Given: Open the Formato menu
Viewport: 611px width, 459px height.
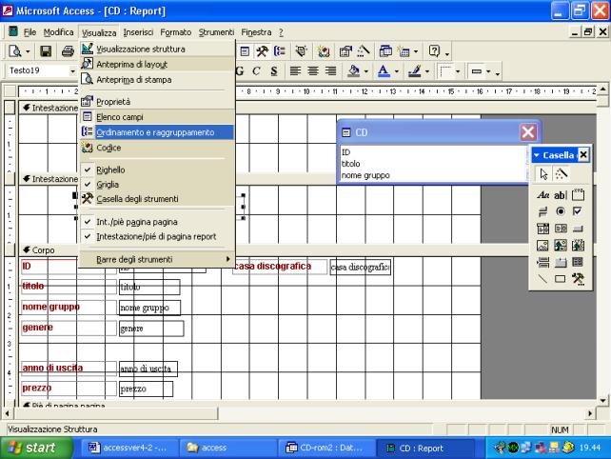Looking at the screenshot, I should (176, 32).
